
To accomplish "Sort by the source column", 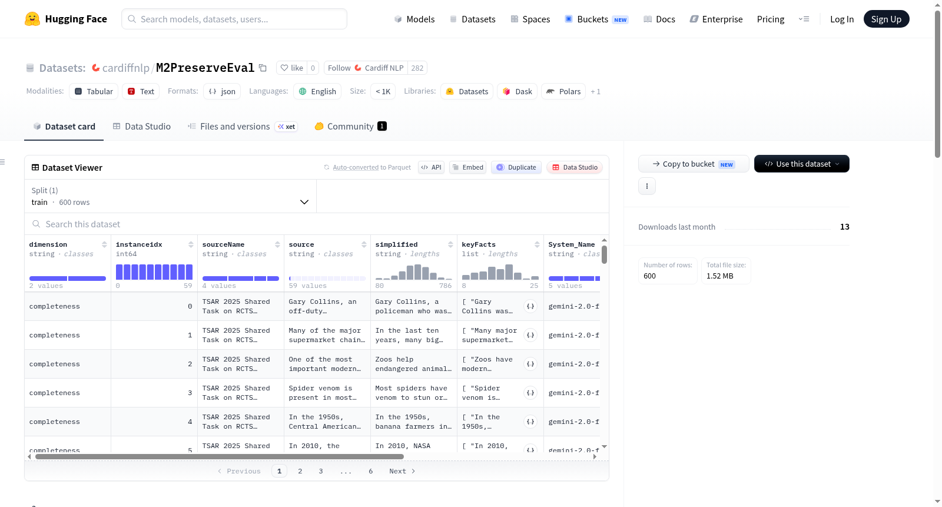I will (x=364, y=244).
